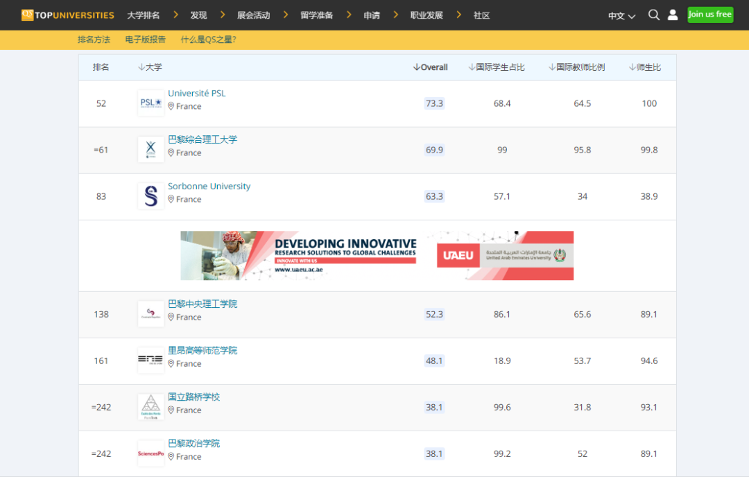Click the Sorbonne University crest logo
Viewport: 749px width, 477px height.
point(150,195)
